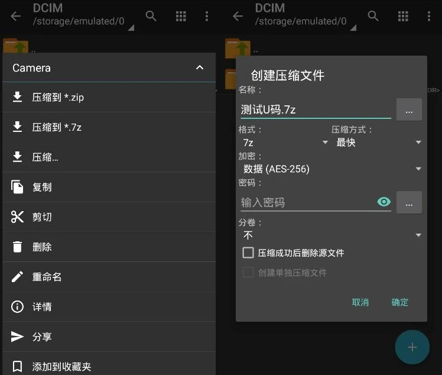The image size is (442, 375).
Task: Click the archive name field 测试U码.7z
Action: pos(316,109)
